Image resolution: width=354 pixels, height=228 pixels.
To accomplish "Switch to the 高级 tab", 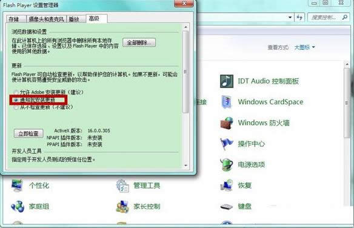I will pyautogui.click(x=96, y=18).
